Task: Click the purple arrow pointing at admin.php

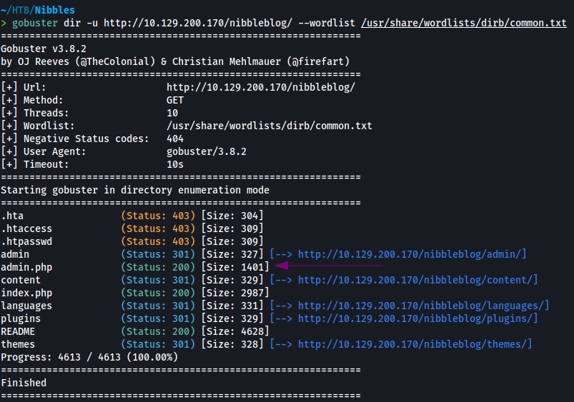Action: [x=329, y=266]
